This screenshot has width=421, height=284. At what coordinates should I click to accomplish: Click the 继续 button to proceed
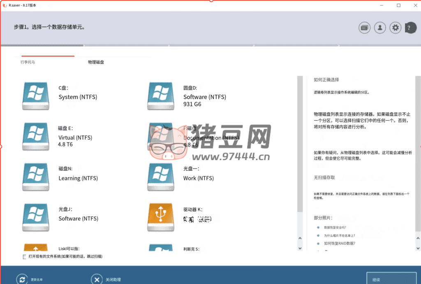tap(391, 279)
